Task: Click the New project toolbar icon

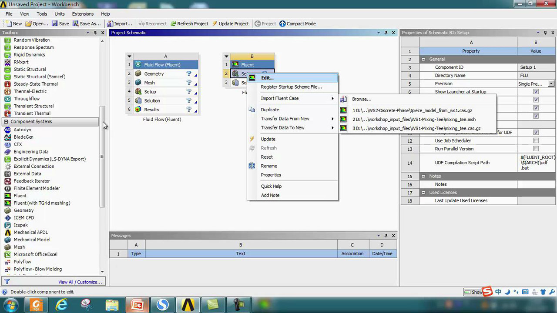Action: coord(9,23)
